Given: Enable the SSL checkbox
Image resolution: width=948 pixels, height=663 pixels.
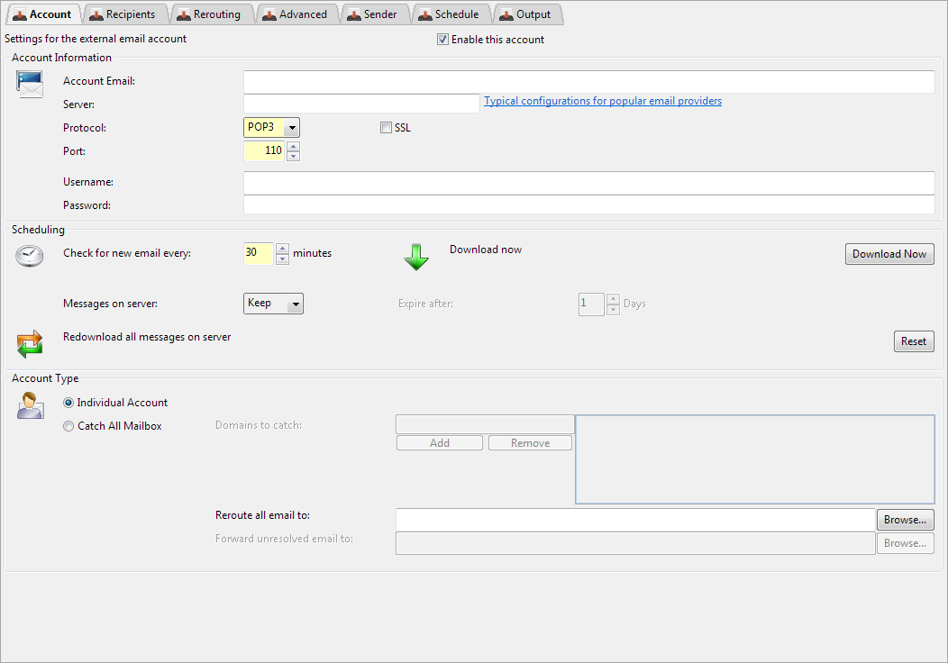Looking at the screenshot, I should click(x=386, y=128).
